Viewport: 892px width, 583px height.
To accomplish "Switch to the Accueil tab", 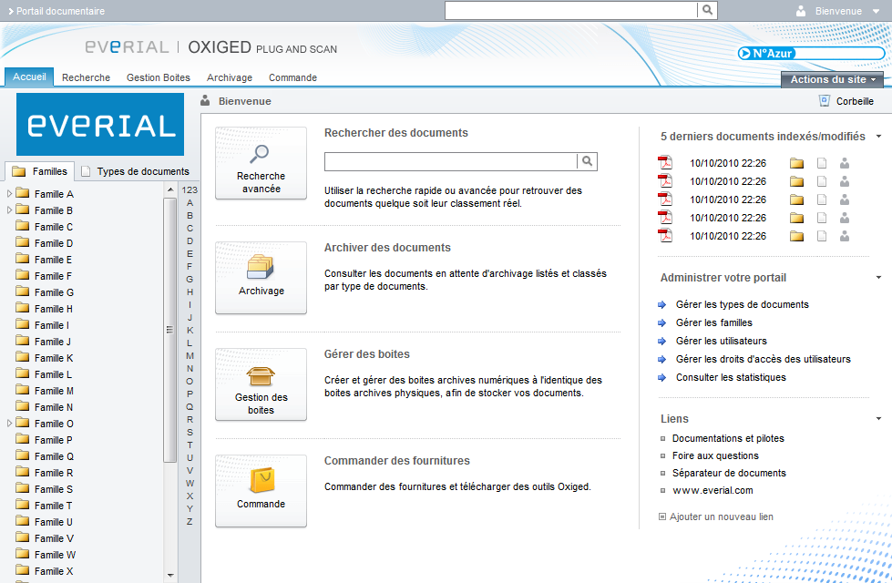I will click(x=29, y=77).
